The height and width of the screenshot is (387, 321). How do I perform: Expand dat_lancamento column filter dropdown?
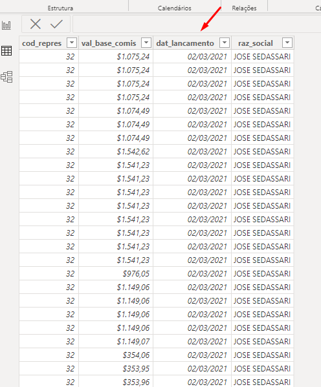point(225,43)
